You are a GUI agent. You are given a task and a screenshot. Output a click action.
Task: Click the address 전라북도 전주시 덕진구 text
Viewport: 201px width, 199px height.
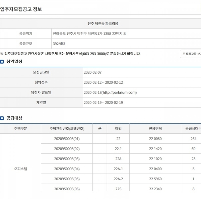[x=70, y=34]
